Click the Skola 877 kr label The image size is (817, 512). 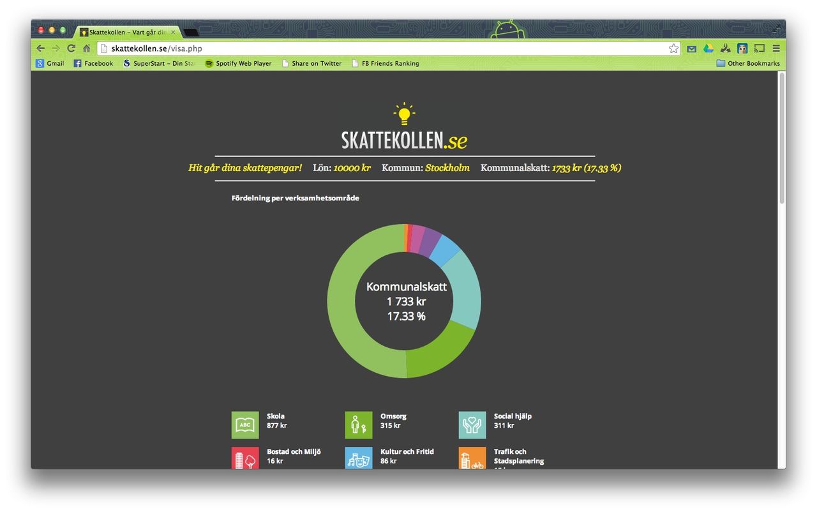coord(277,421)
